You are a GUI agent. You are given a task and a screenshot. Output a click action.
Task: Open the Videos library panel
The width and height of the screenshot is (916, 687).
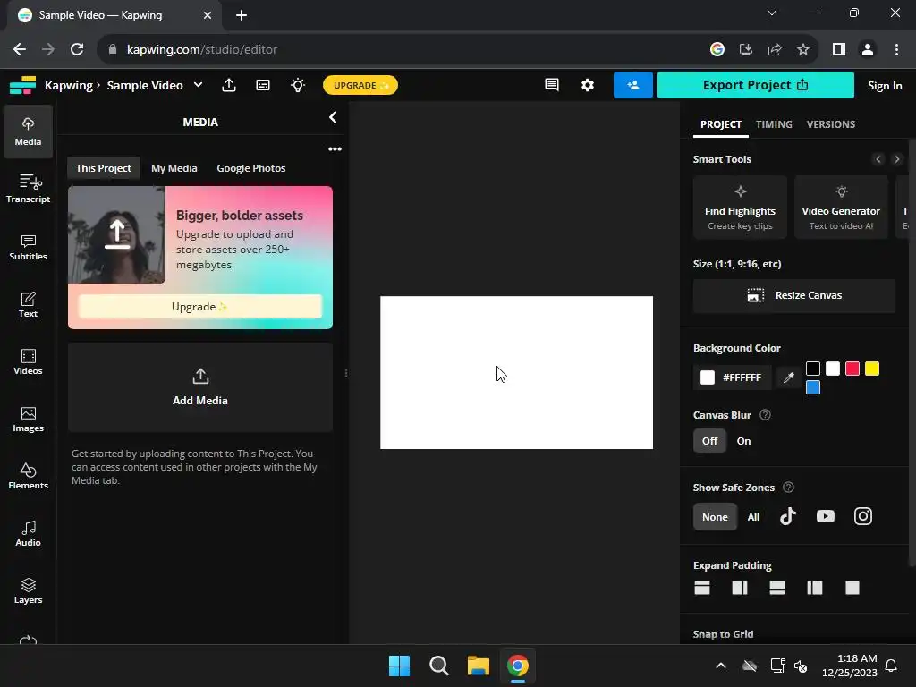click(x=28, y=361)
